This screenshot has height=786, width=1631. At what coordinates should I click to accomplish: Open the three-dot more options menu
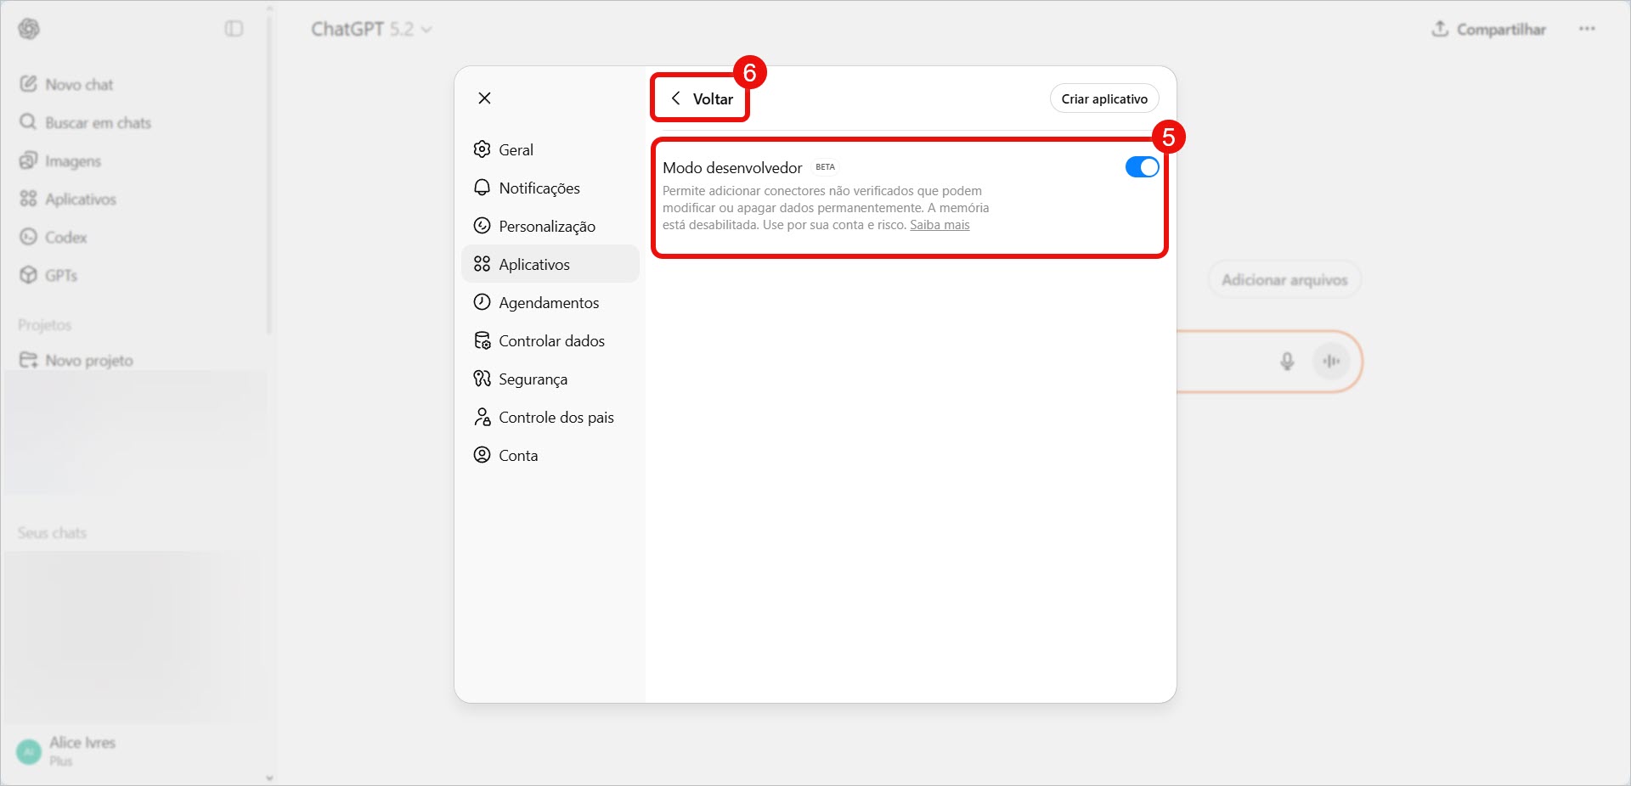(1586, 30)
